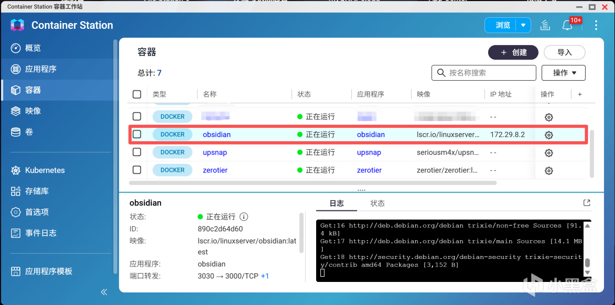This screenshot has width=615, height=305.
Task: Open the stacked layers icon beside browse
Action: pyautogui.click(x=545, y=25)
